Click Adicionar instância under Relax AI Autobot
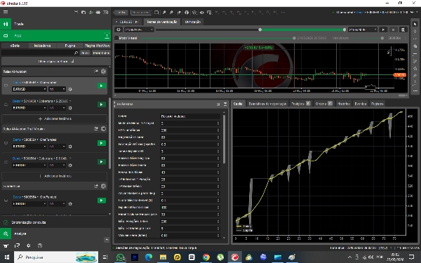The height and width of the screenshot is (263, 421). pos(55,119)
